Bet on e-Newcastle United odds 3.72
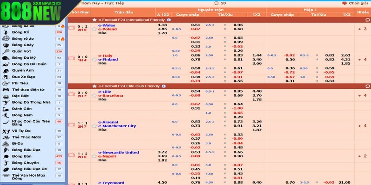Viewport: 371px width, 185px height. pos(162,152)
